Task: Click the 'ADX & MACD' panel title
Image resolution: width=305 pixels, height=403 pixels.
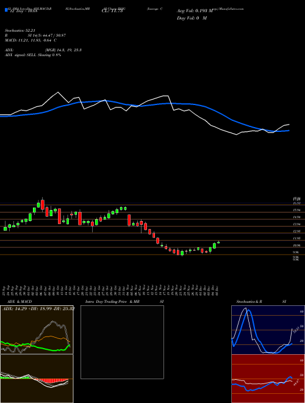Action: tap(20, 302)
